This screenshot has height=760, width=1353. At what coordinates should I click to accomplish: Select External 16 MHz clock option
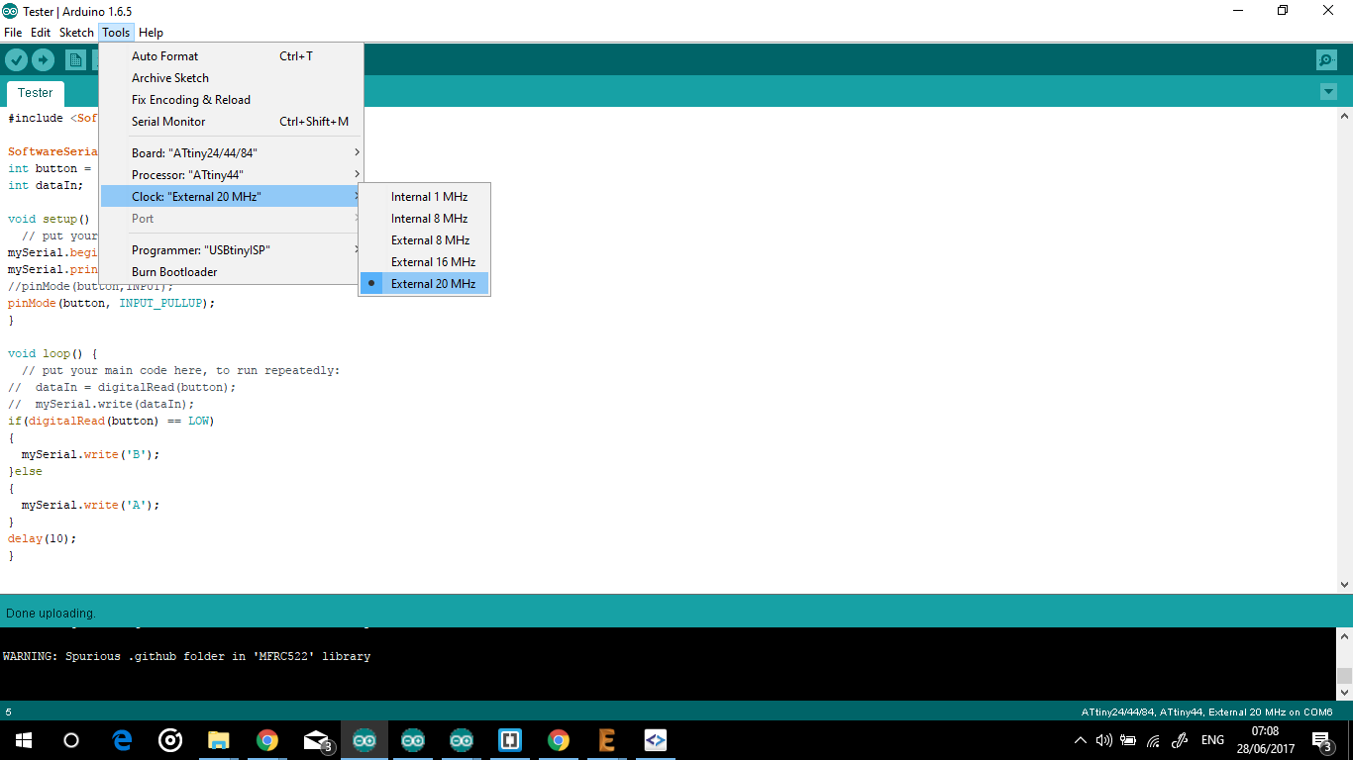[x=424, y=262]
